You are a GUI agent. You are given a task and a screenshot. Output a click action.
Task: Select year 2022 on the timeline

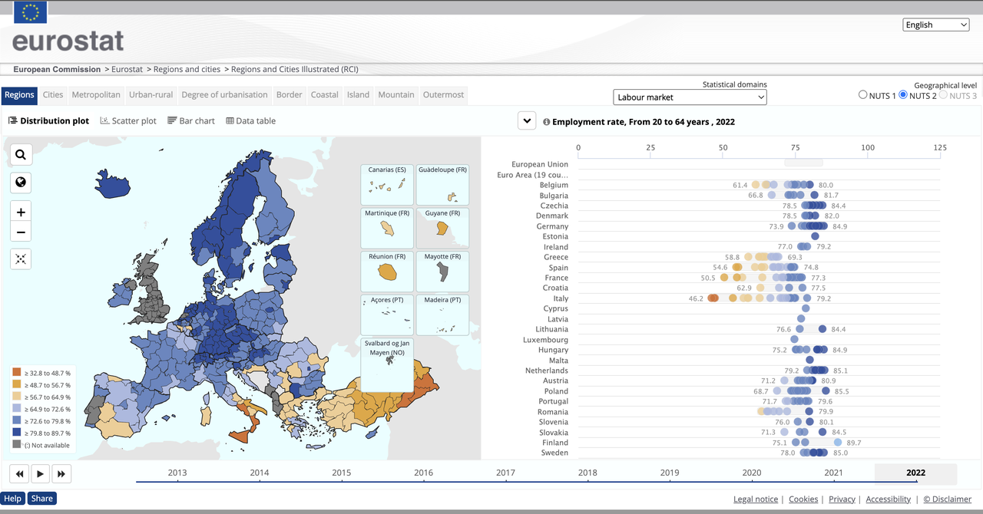pyautogui.click(x=915, y=473)
